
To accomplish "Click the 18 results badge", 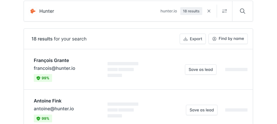I will 191,11.
